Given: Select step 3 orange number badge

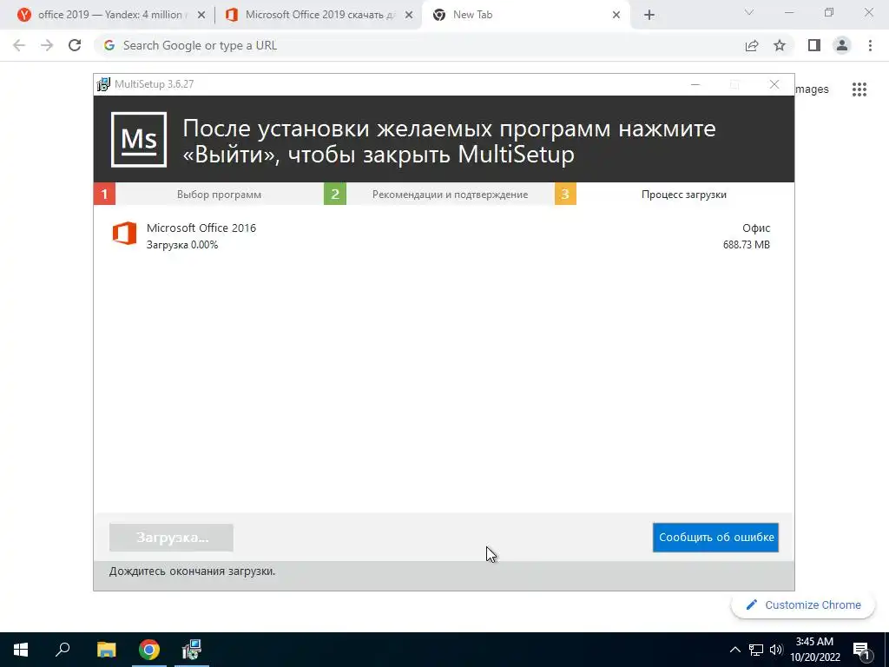Looking at the screenshot, I should [x=565, y=194].
